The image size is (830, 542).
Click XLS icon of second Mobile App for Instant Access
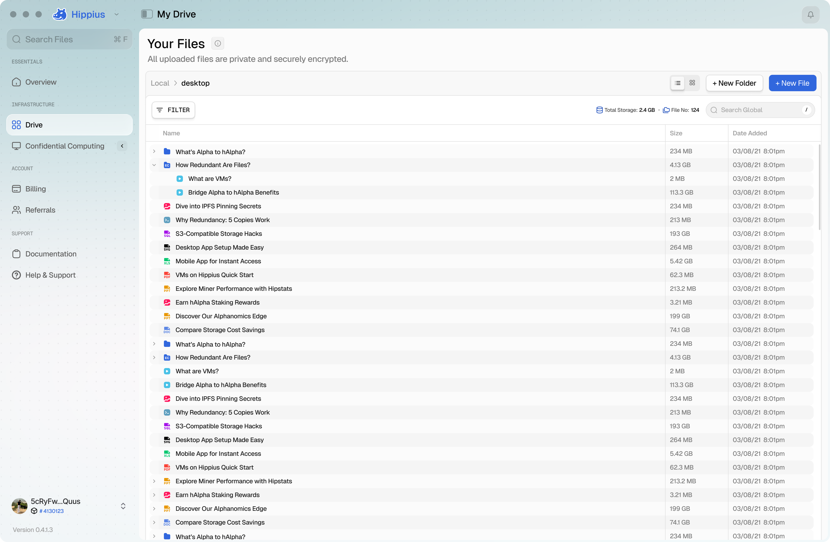click(167, 454)
